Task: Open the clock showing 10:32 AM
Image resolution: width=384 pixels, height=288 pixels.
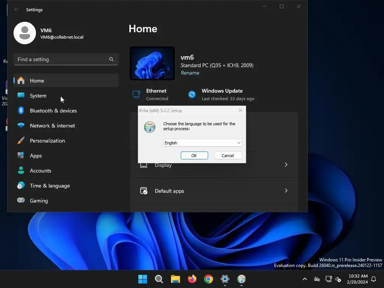Action: pos(357,279)
